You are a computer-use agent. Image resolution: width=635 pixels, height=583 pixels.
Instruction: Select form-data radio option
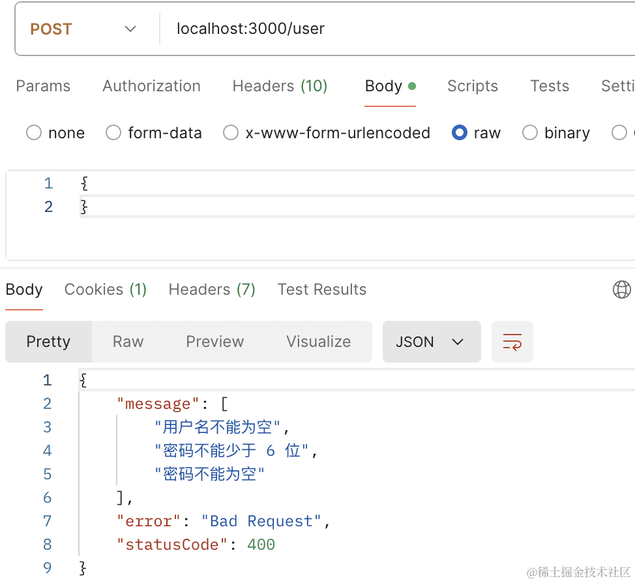[x=113, y=133]
